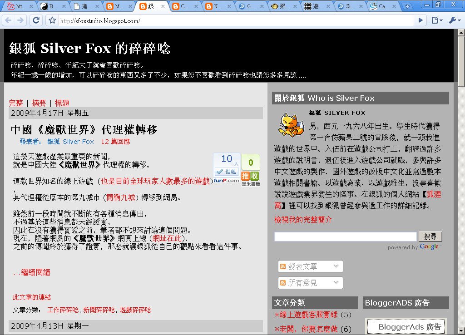Open the '新聞碎碎唸' category link
Screen dimensions: 465x335
coord(99,310)
